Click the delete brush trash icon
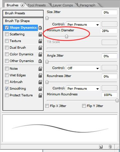Image resolution: width=120 pixels, height=152 pixels. point(110,147)
